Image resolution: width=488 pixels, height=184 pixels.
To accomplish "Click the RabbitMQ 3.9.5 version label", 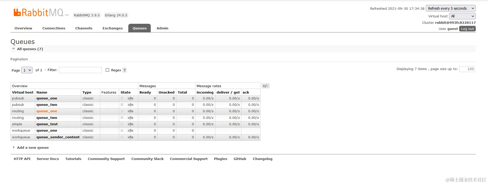I will (87, 15).
